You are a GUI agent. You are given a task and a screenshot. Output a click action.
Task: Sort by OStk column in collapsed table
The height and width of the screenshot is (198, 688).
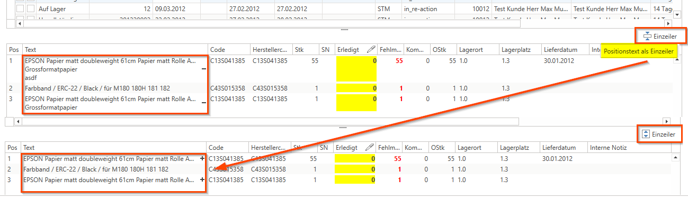(442, 148)
